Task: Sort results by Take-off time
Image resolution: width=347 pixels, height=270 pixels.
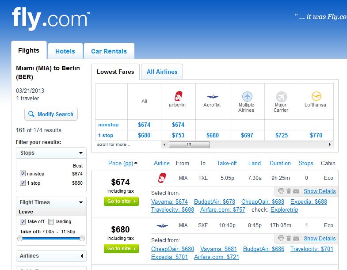Action: [227, 164]
